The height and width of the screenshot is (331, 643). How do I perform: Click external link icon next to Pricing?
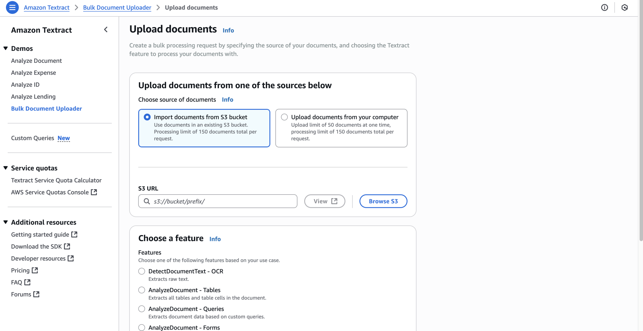pyautogui.click(x=35, y=270)
